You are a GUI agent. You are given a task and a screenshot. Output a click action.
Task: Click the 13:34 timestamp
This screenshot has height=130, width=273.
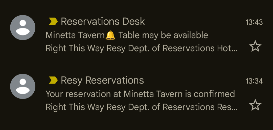coord(254,81)
